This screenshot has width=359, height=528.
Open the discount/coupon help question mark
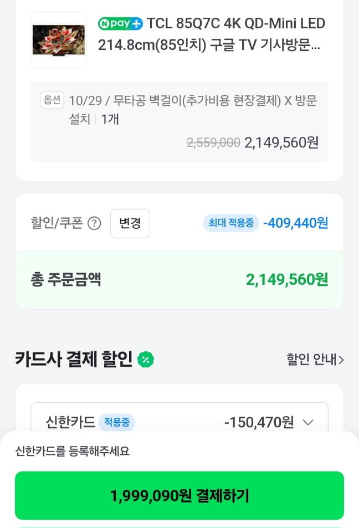pos(95,223)
